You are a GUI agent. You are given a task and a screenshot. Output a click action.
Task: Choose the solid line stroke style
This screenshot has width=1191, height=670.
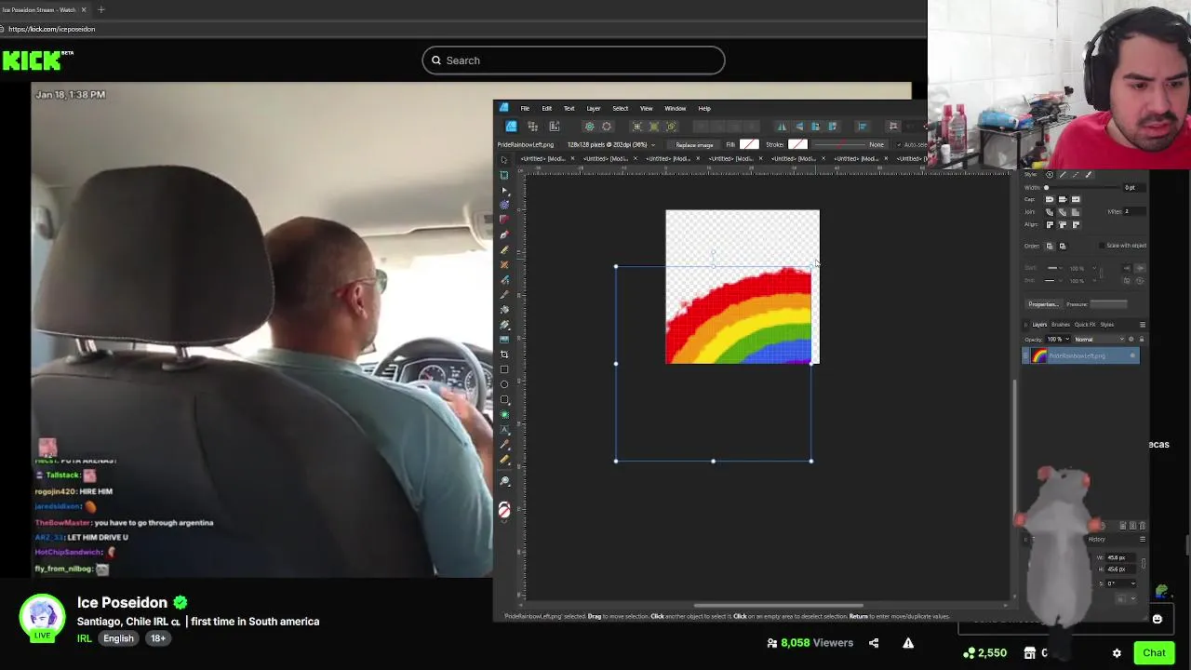(1063, 174)
